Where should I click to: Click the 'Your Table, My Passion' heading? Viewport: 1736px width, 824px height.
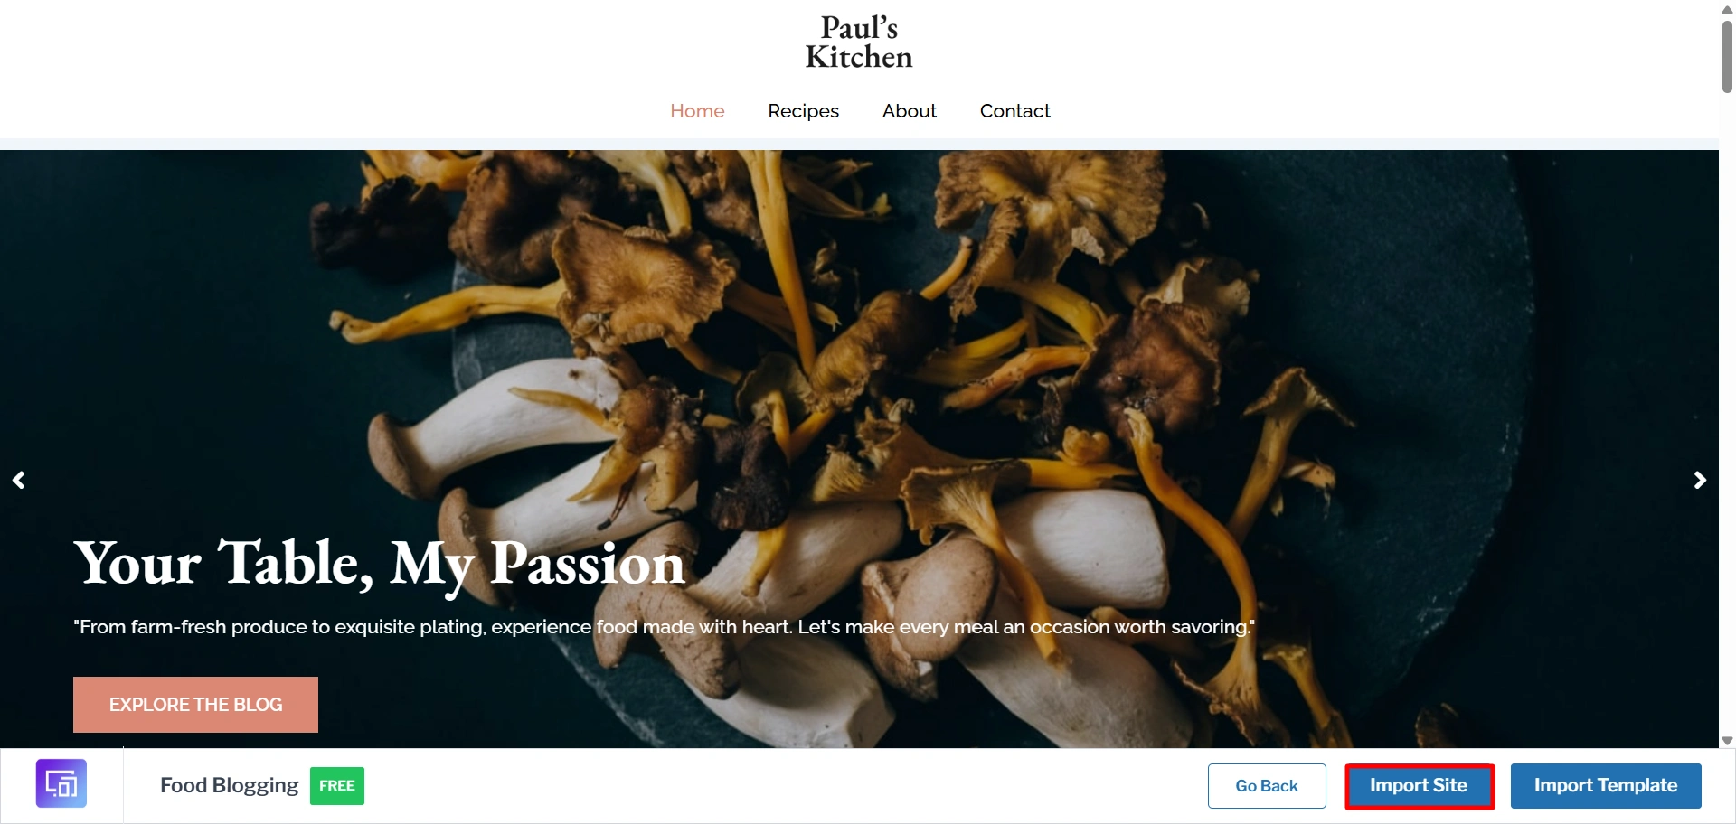(380, 564)
